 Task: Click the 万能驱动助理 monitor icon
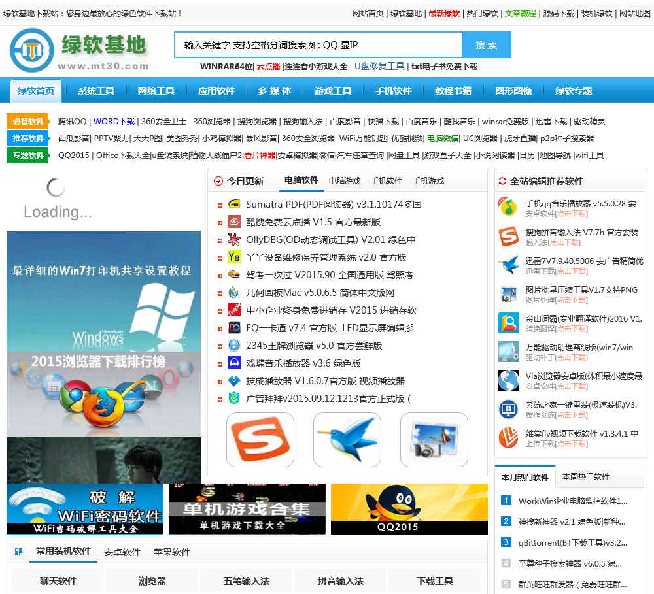[509, 352]
